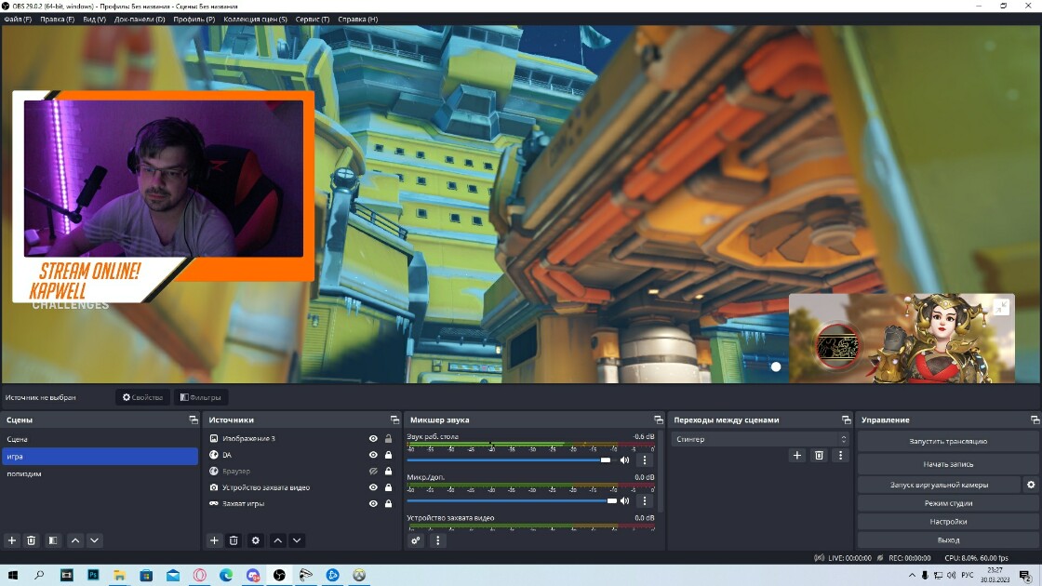Open the Док-панели menu
1042x586 pixels.
(140, 20)
